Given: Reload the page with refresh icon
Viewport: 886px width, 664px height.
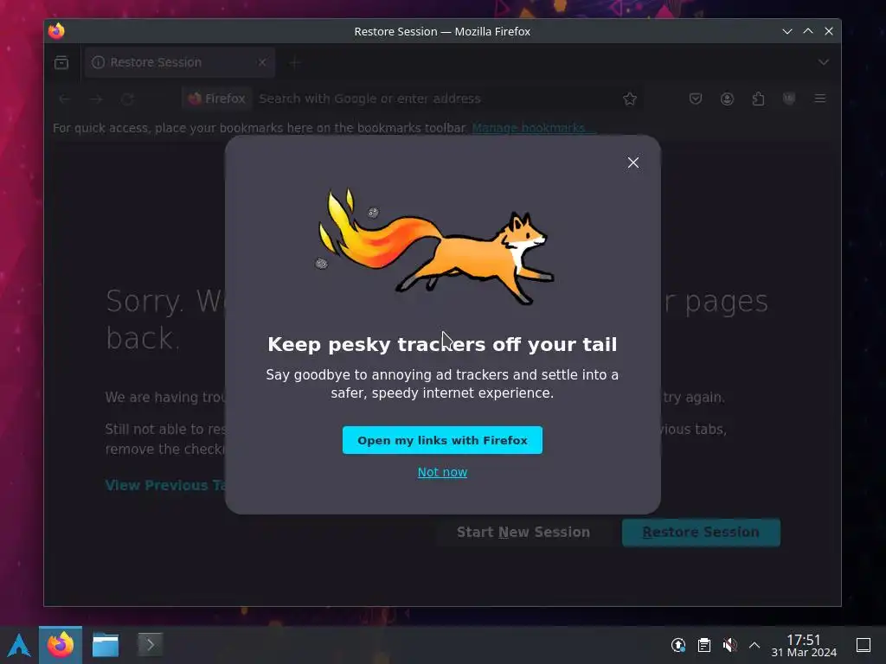Looking at the screenshot, I should point(128,99).
